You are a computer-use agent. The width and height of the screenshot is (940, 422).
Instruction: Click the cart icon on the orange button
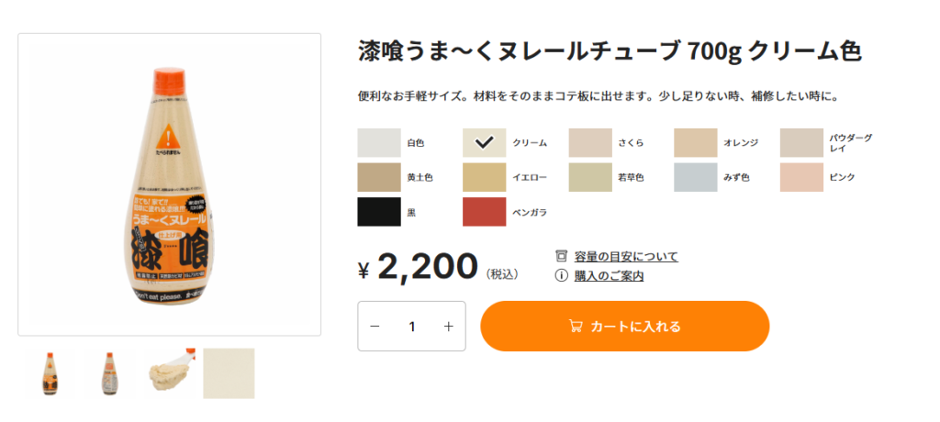click(575, 326)
